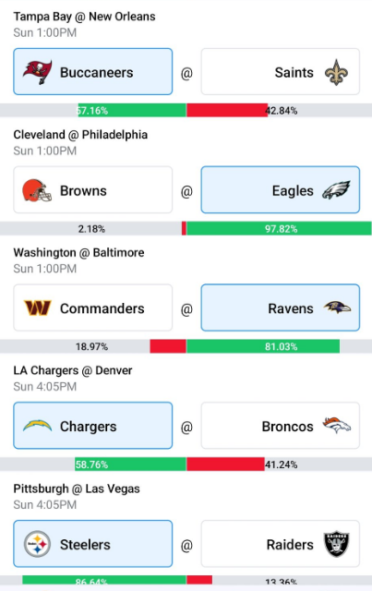Click the Steelers logo
The image size is (372, 591).
pyautogui.click(x=37, y=544)
